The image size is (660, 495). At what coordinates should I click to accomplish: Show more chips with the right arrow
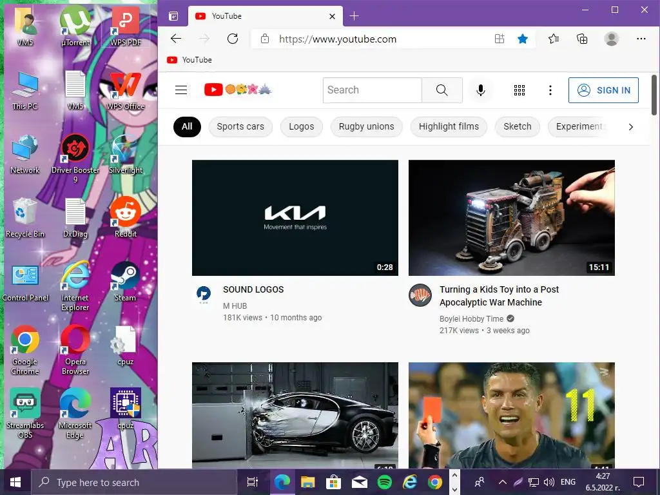[630, 127]
